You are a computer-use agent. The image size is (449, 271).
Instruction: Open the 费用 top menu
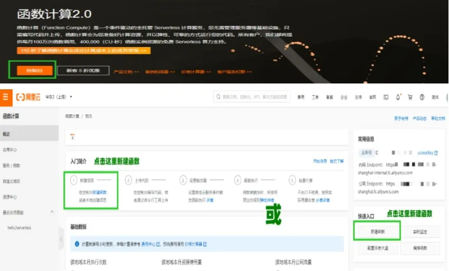pyautogui.click(x=301, y=97)
